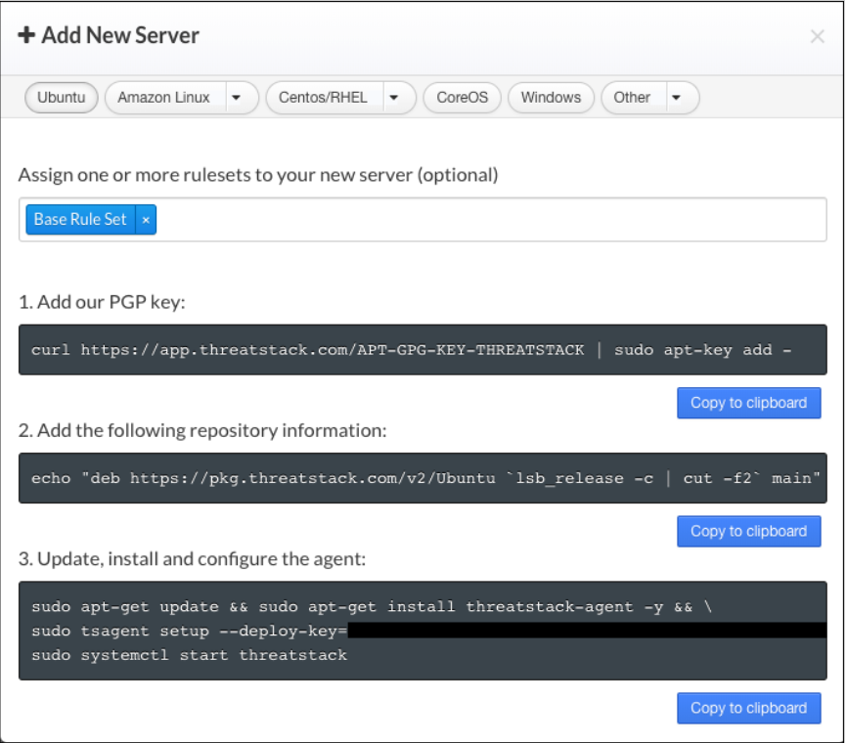This screenshot has height=743, width=846.
Task: Copy the agent install command to clipboard
Action: [749, 708]
